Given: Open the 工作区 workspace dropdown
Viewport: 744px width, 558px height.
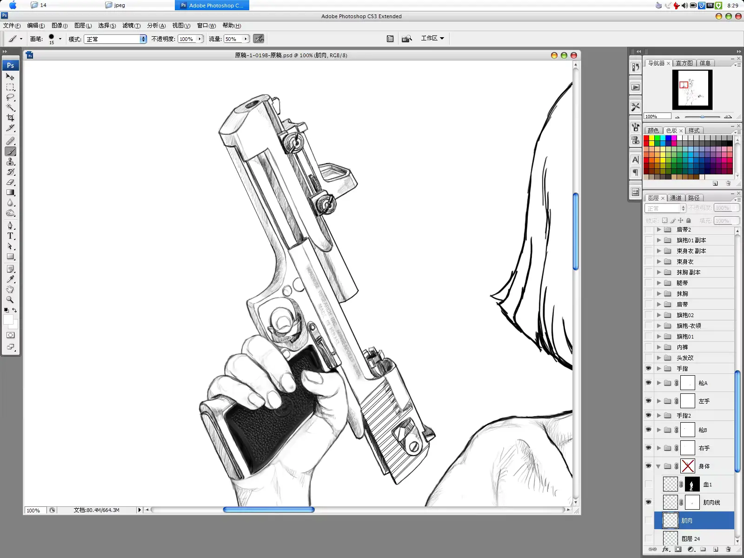Looking at the screenshot, I should click(432, 38).
